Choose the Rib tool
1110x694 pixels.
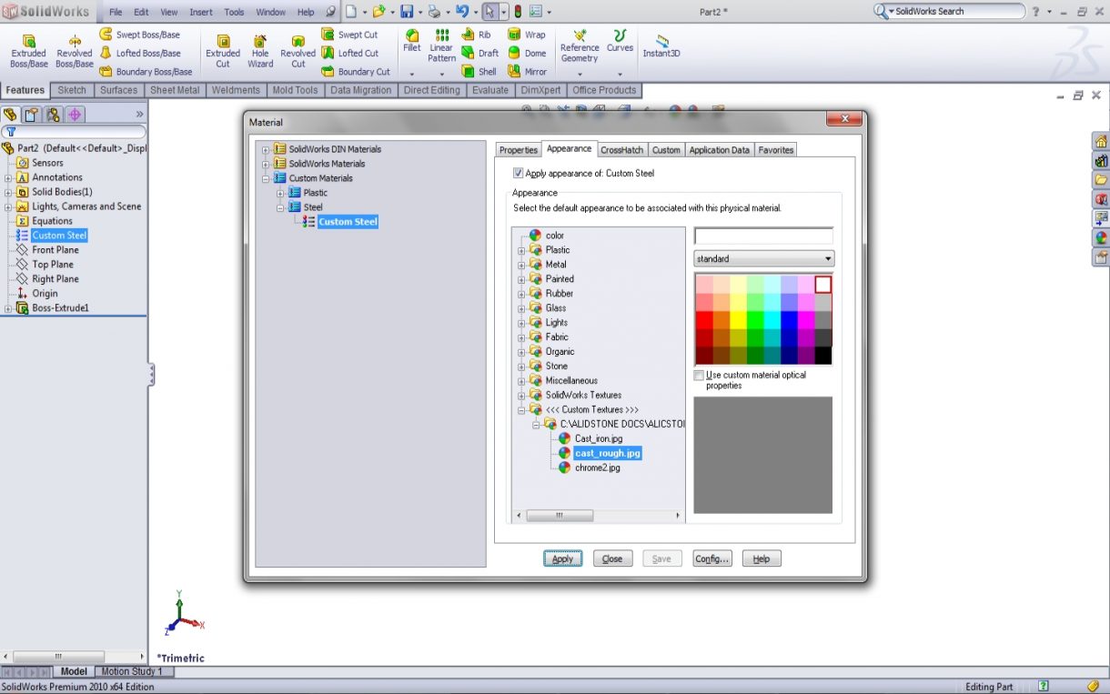pyautogui.click(x=476, y=35)
